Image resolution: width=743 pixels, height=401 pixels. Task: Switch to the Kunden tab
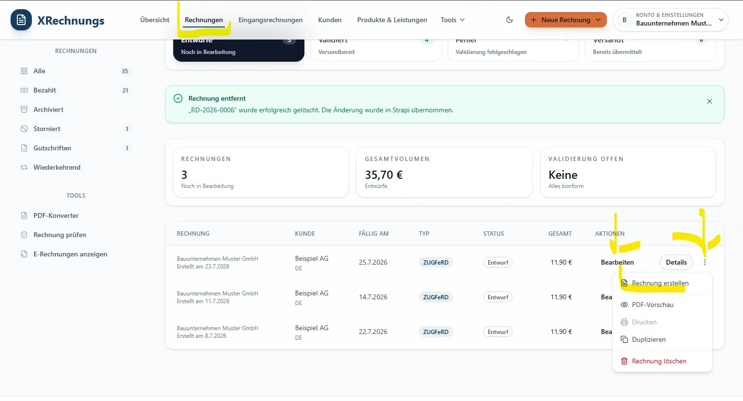pyautogui.click(x=330, y=20)
